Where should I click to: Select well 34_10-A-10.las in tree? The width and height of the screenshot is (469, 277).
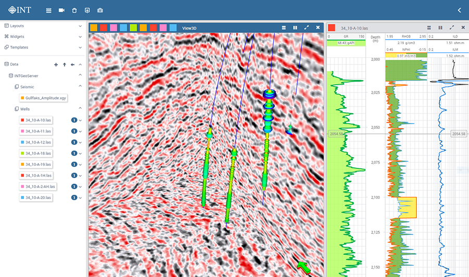pos(35,120)
